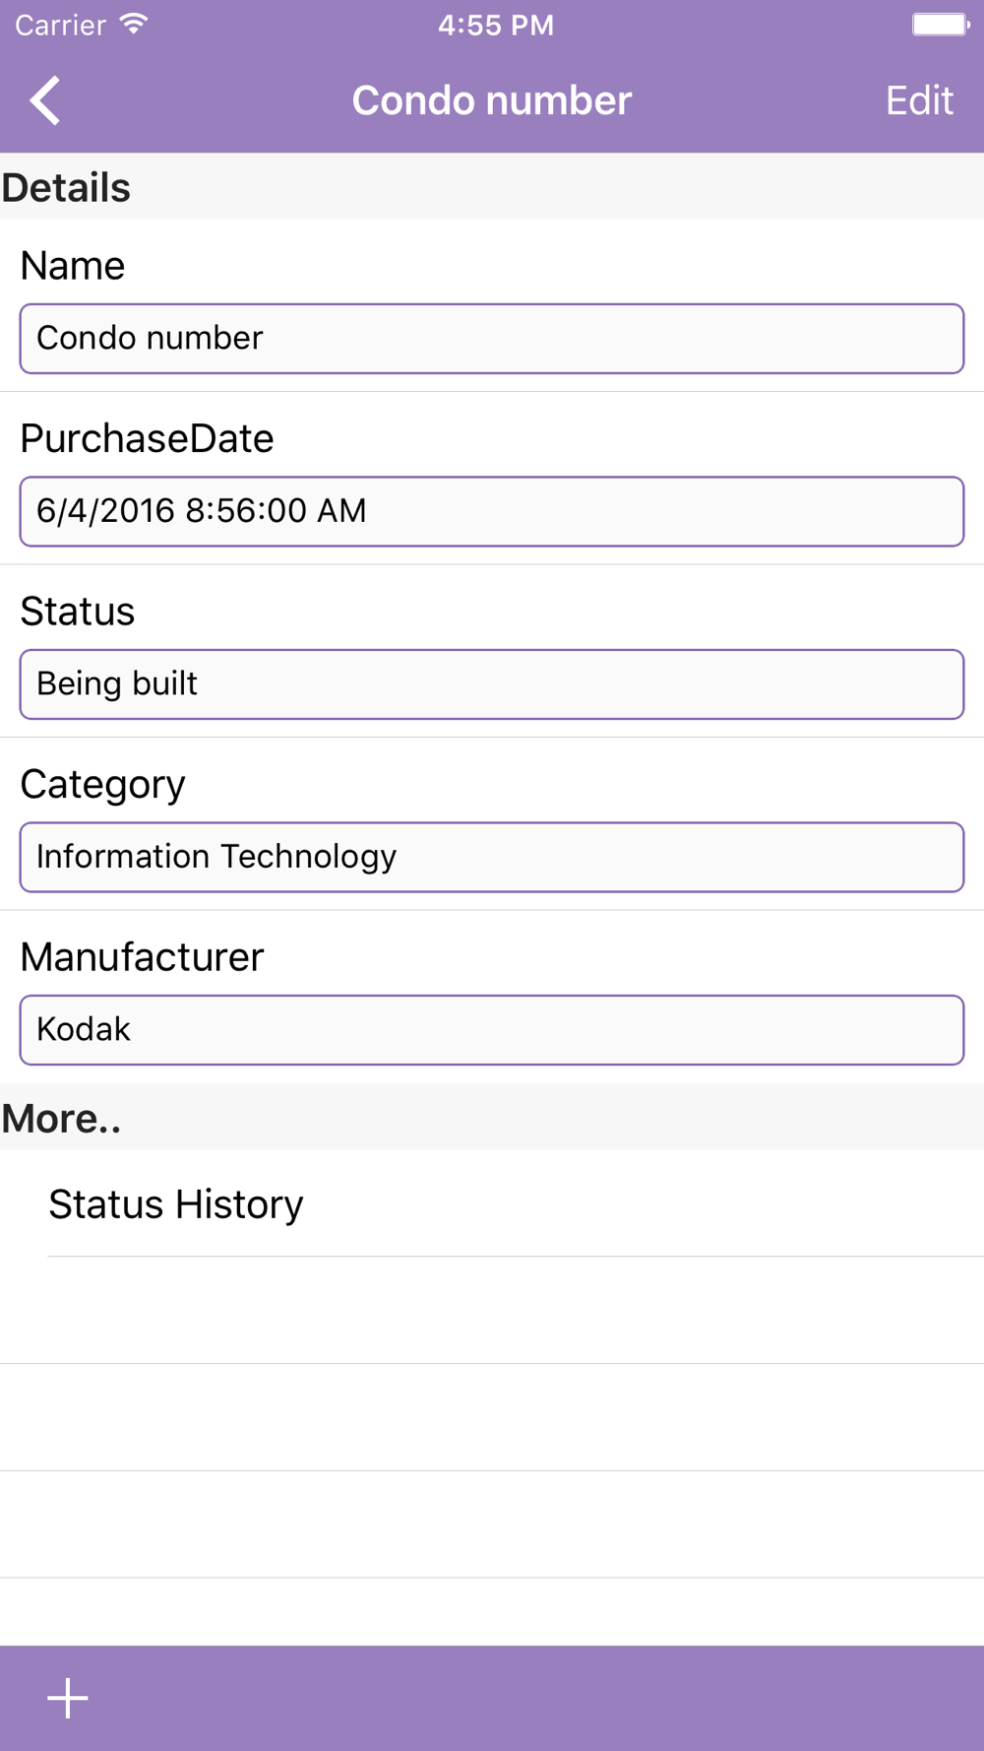
Task: Tap the plus add icon
Action: point(68,1698)
